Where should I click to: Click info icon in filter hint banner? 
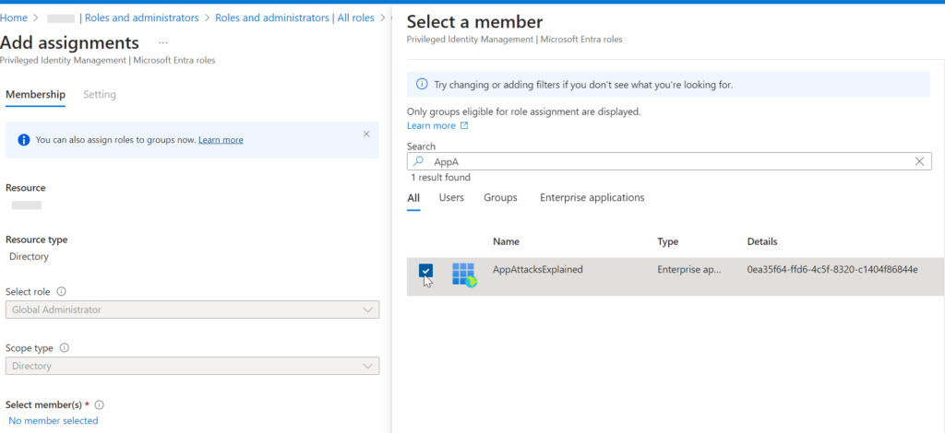pos(422,84)
